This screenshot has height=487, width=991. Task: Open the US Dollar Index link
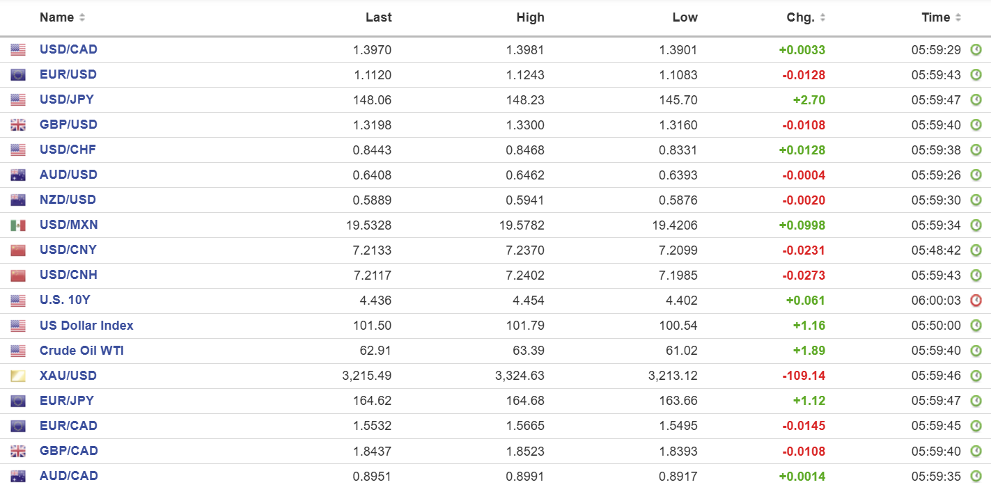(x=86, y=326)
